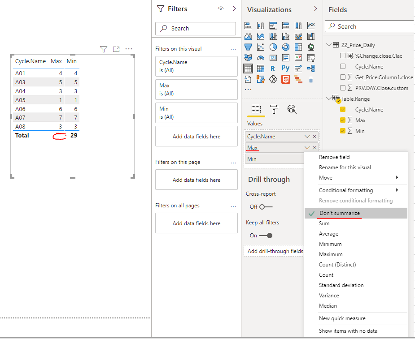Select the Area chart visual

tap(248, 36)
